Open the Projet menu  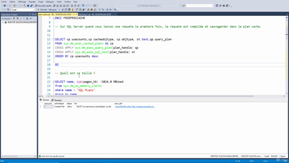click(x=41, y=2)
